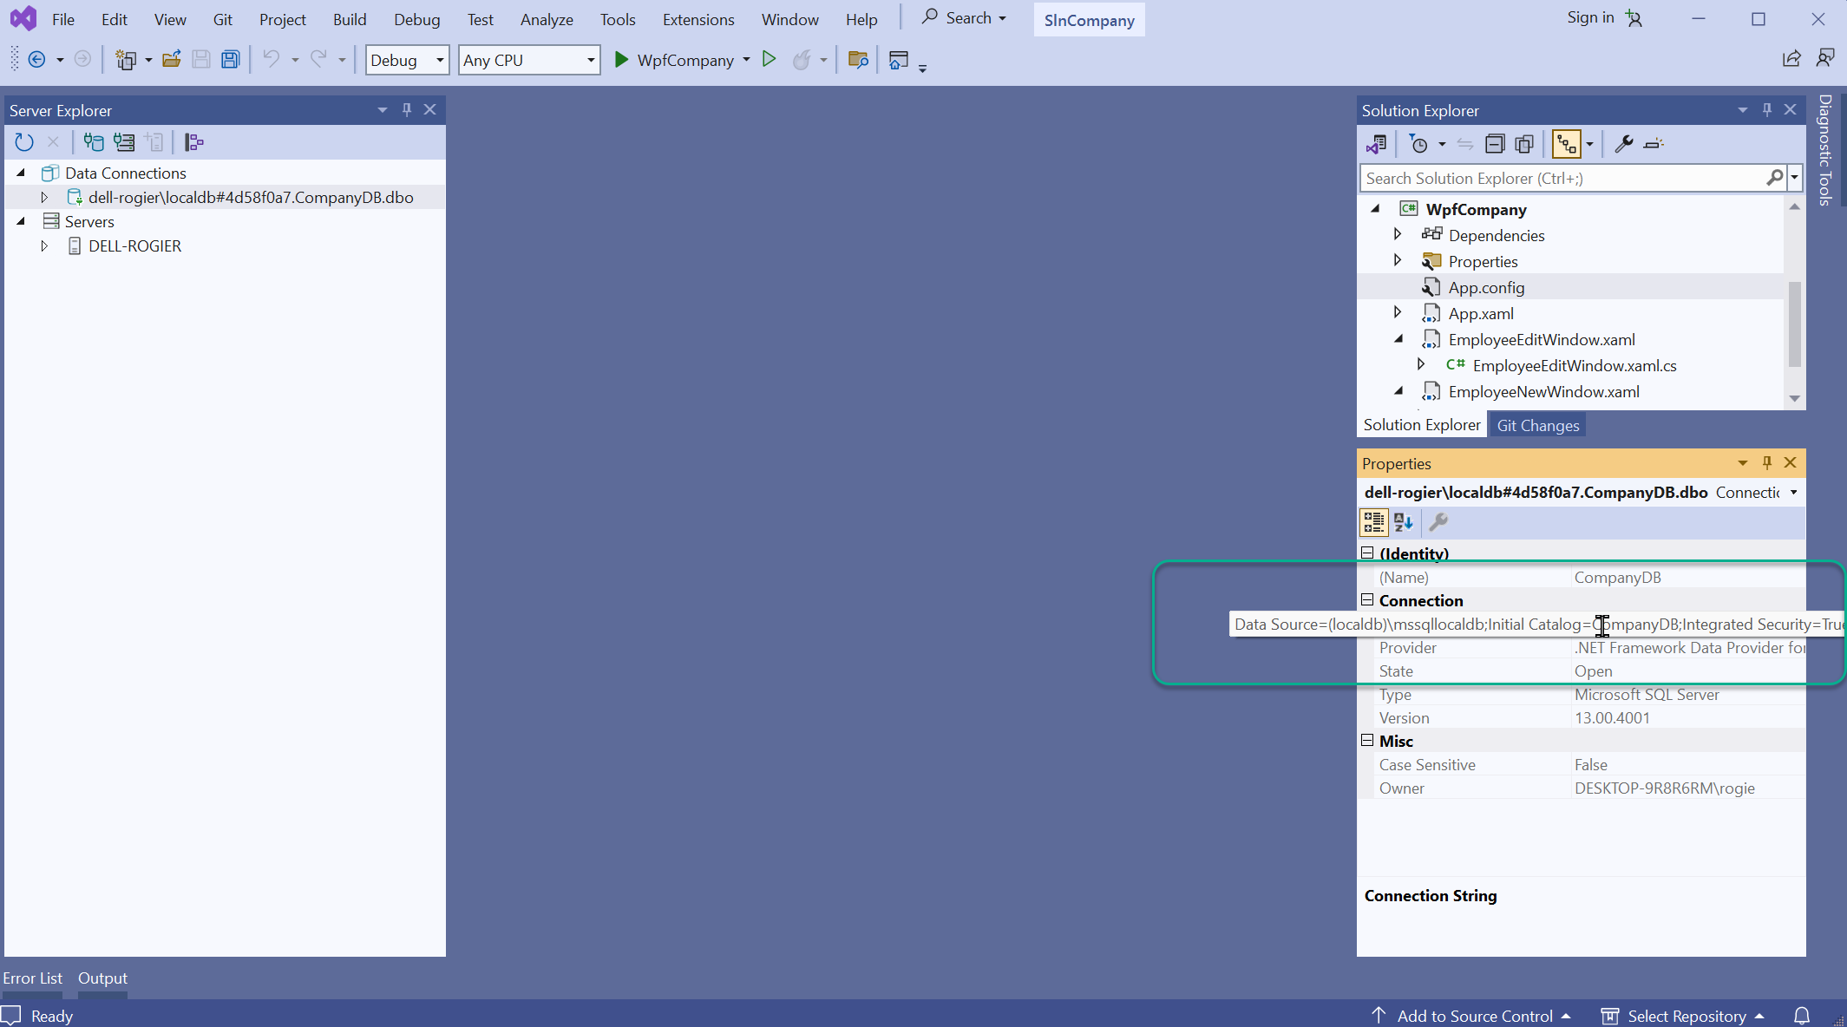Click Add to Source Control button

pos(1474,1016)
